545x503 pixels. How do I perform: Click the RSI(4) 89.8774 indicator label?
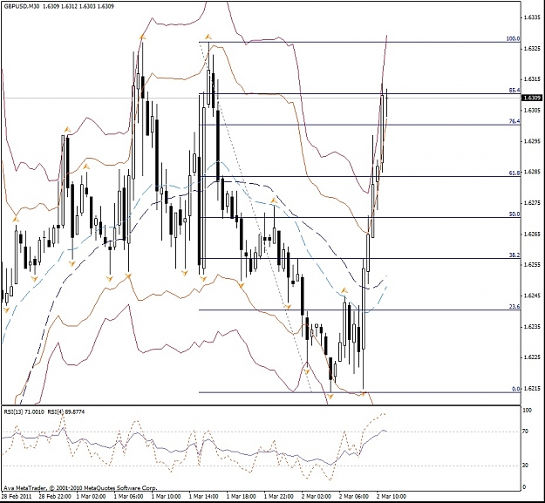(66, 412)
